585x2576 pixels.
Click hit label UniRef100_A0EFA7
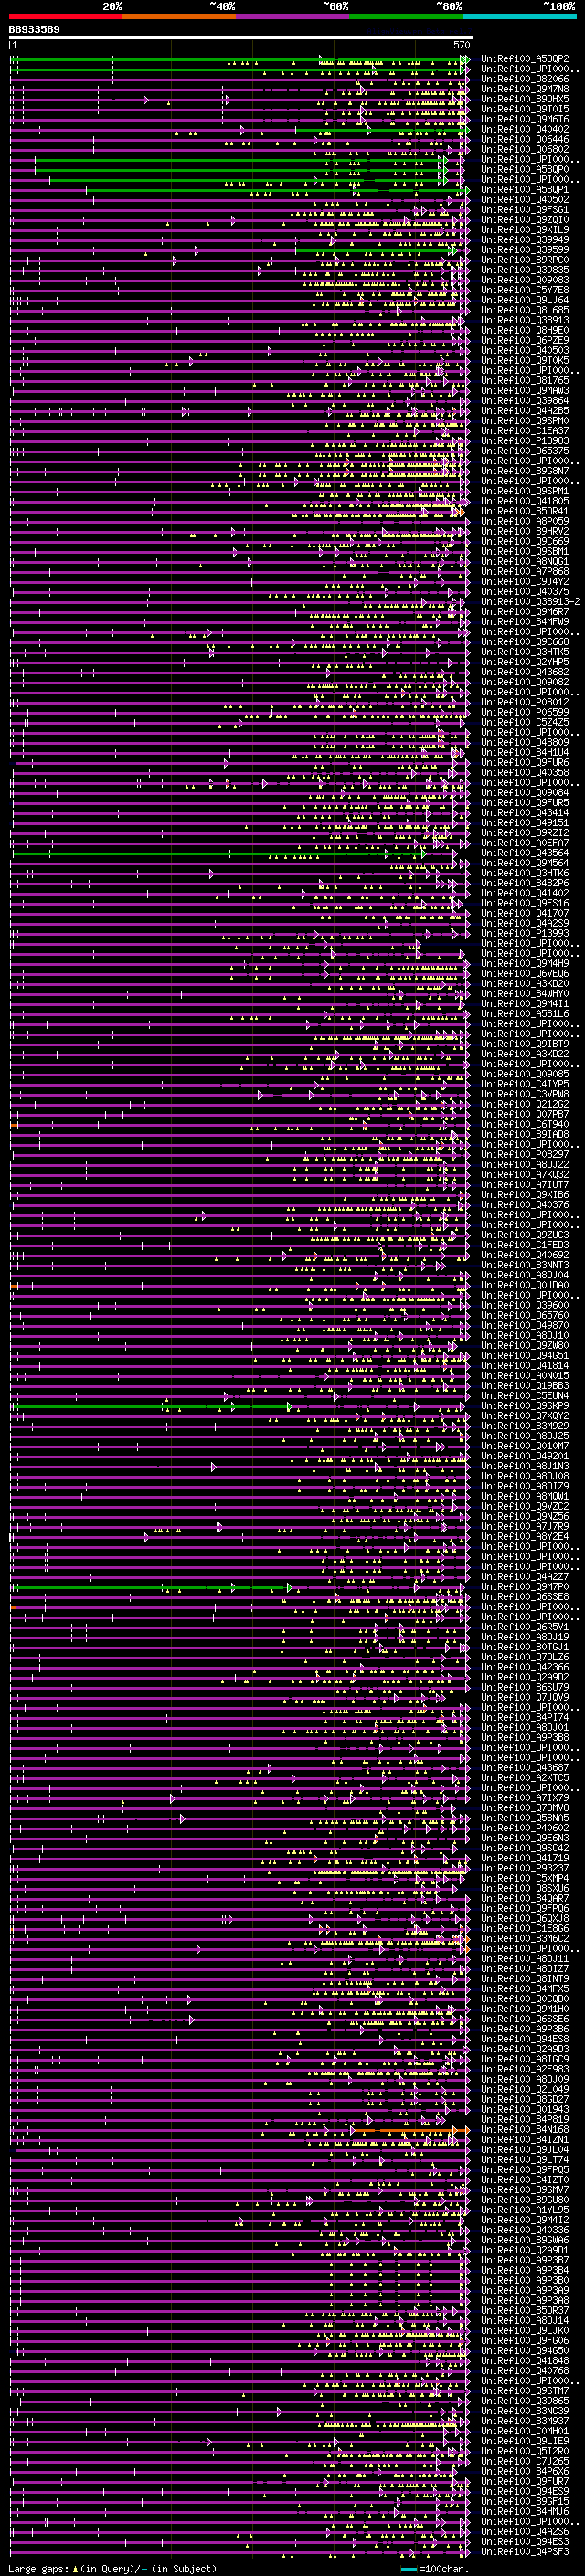click(525, 843)
